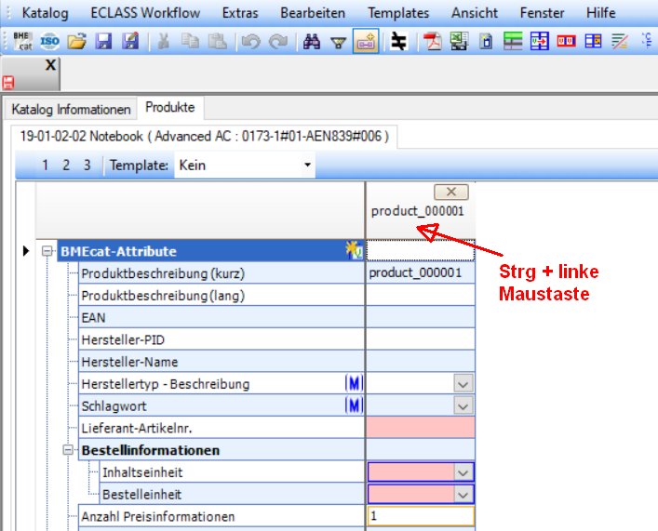Click the ISO toolbar icon

49,41
